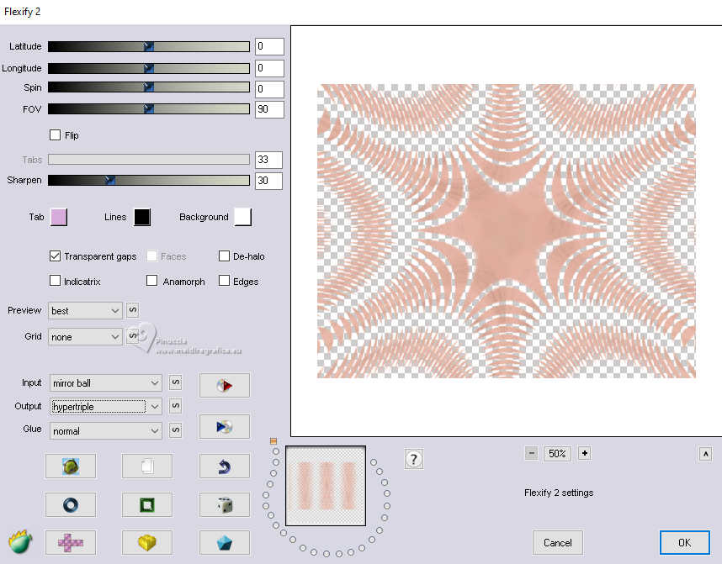Click the Sharpen slider track

pyautogui.click(x=149, y=180)
